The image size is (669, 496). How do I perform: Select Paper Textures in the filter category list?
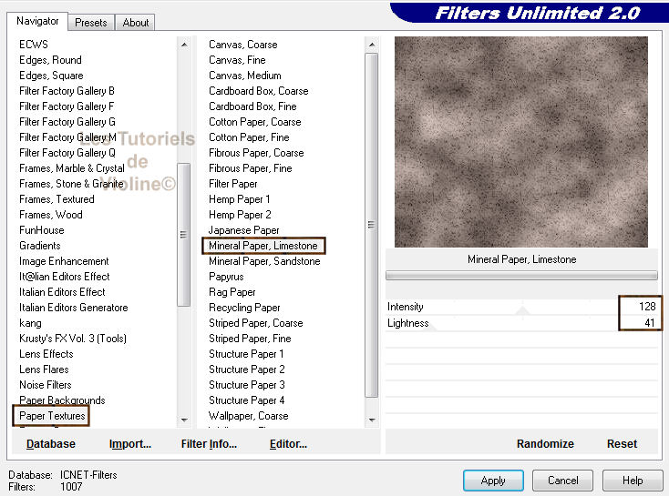[52, 416]
